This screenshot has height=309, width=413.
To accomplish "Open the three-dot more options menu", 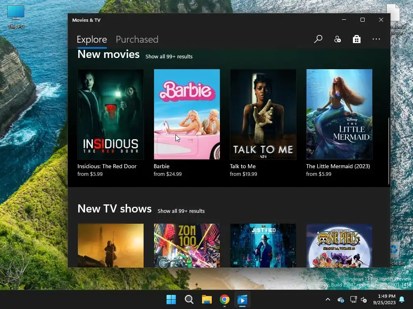I will (376, 39).
